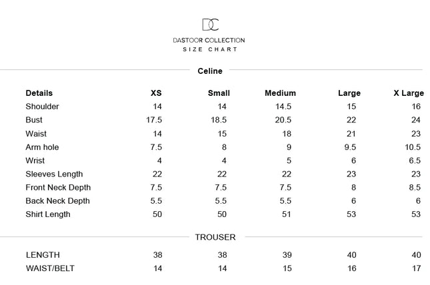Click the Size Chart subtitle text

tap(209, 50)
